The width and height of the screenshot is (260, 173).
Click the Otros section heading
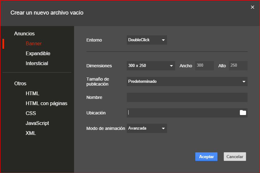coord(20,83)
